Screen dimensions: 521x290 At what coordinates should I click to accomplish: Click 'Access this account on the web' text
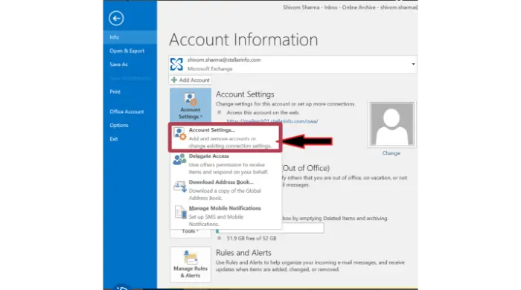263,112
